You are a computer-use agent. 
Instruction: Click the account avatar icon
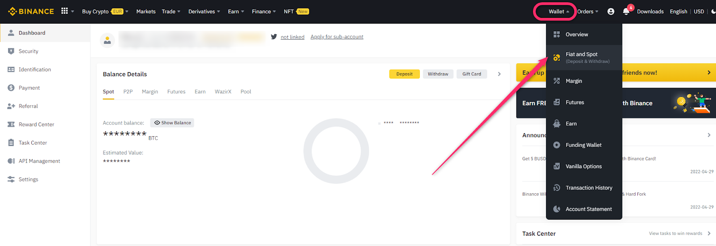[x=107, y=41]
